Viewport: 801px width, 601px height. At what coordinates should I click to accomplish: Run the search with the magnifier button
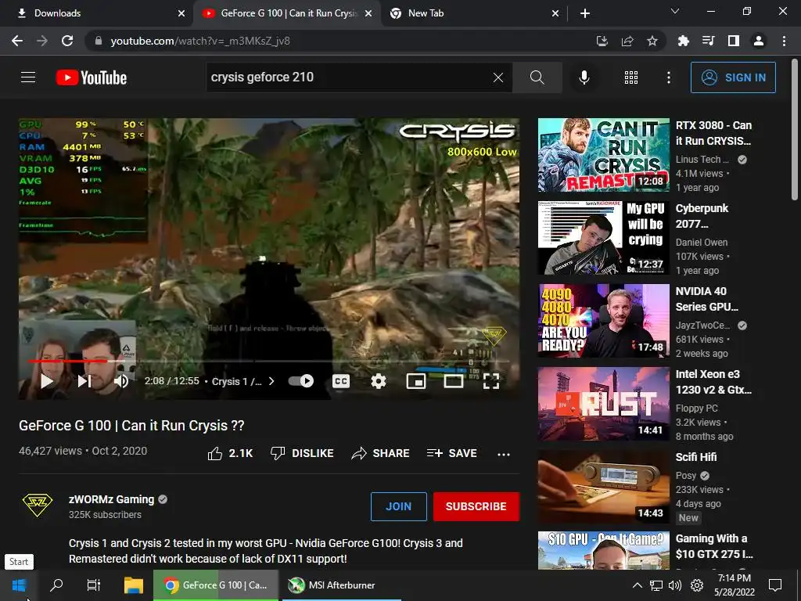[x=537, y=77]
